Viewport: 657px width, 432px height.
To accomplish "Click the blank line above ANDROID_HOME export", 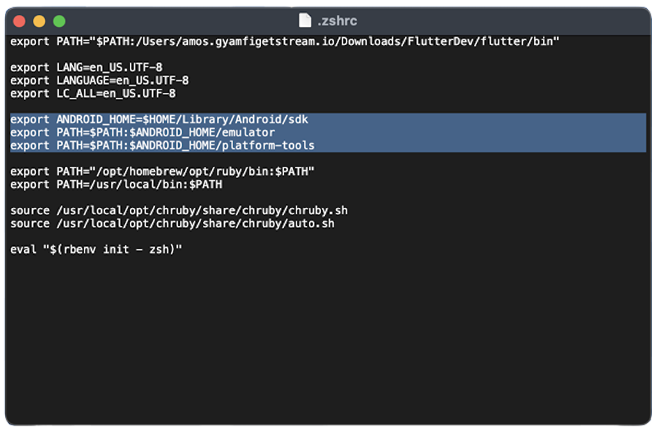I will [x=328, y=107].
